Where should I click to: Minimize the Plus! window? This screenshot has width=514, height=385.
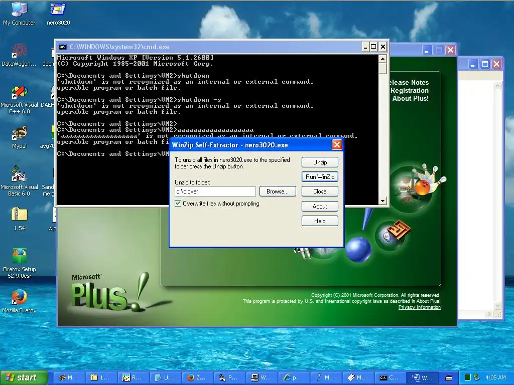point(427,50)
